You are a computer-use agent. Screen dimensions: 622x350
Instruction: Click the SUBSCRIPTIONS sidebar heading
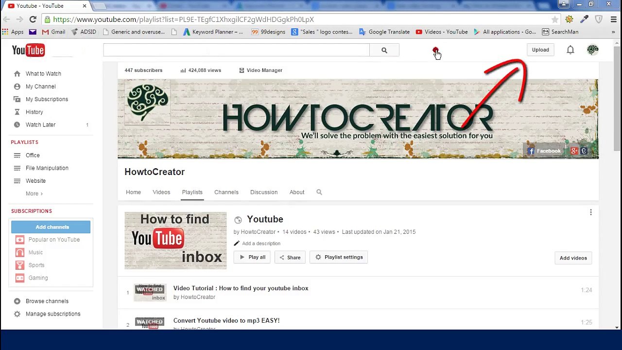pyautogui.click(x=31, y=211)
